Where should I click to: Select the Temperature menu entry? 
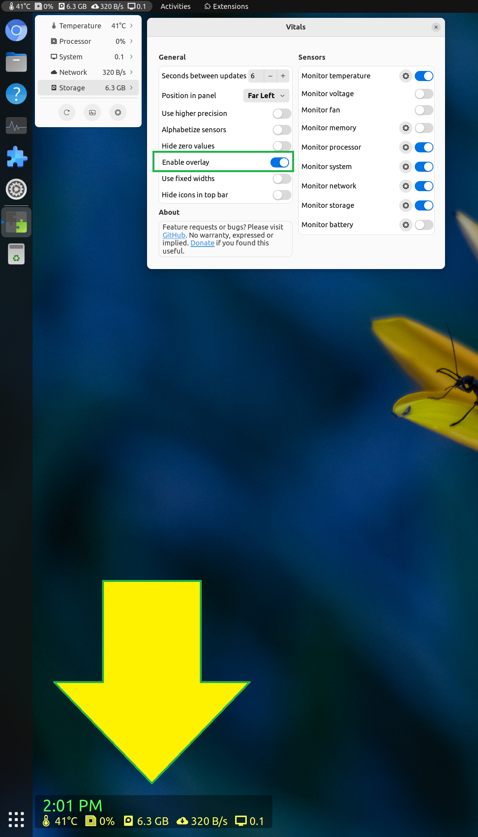point(88,26)
